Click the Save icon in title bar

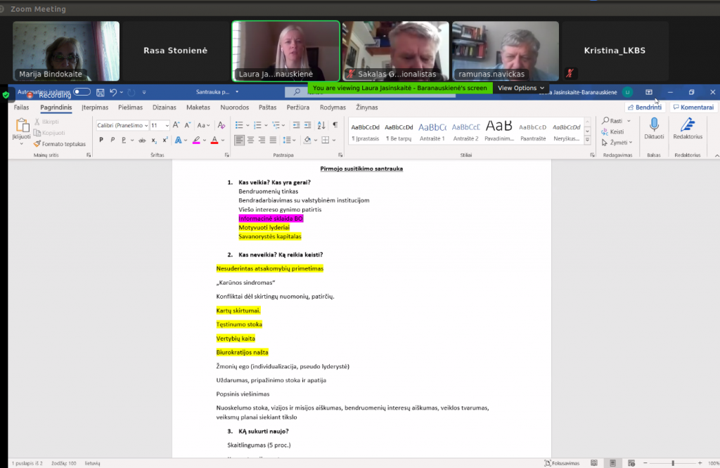click(101, 92)
